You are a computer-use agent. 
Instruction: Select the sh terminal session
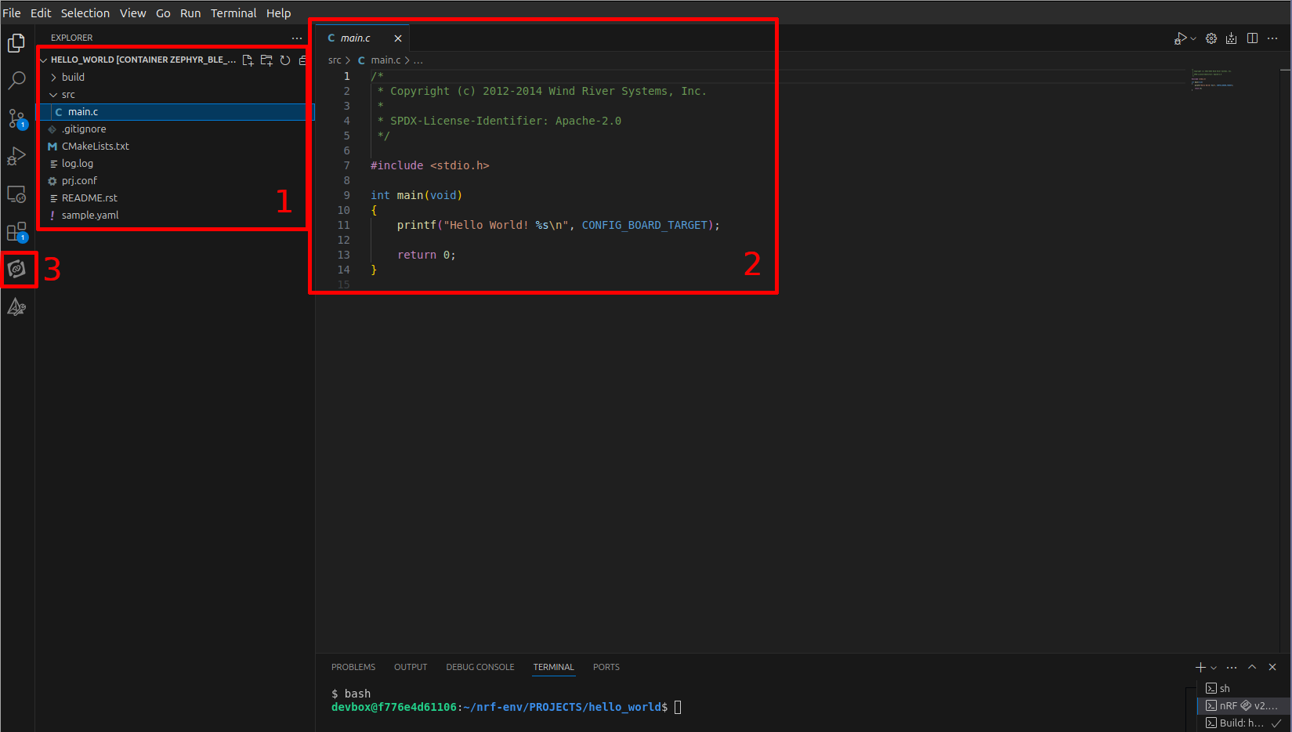(x=1244, y=688)
